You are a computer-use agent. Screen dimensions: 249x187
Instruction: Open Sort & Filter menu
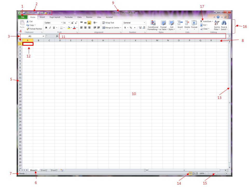coord(217,25)
